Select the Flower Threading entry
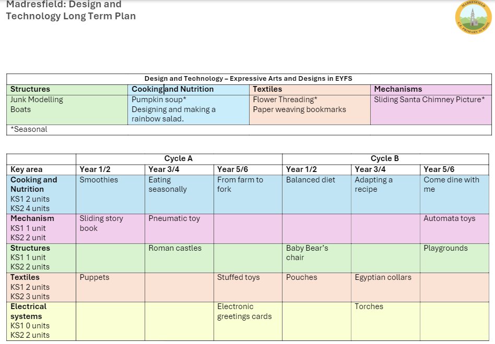 point(285,100)
